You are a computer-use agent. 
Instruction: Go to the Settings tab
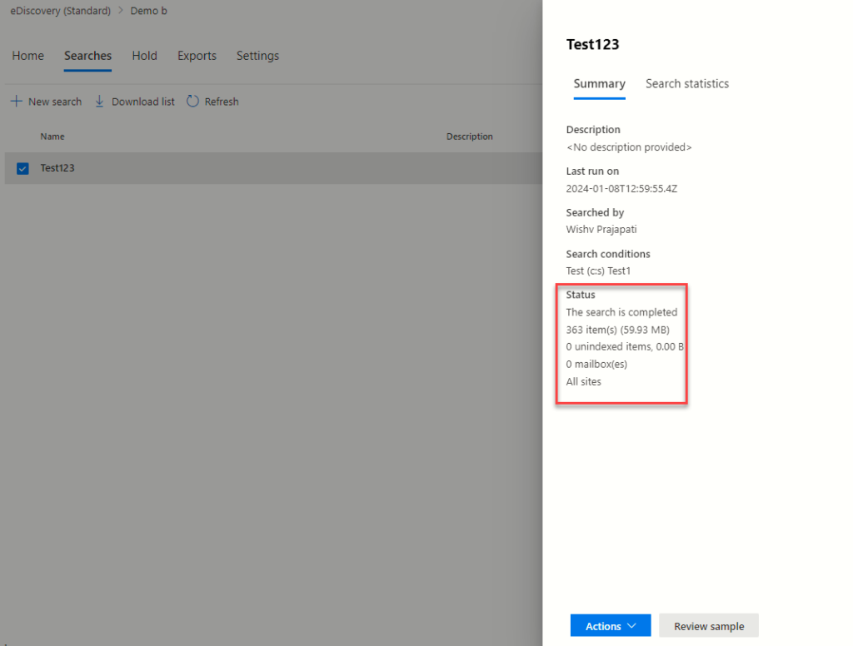coord(257,56)
